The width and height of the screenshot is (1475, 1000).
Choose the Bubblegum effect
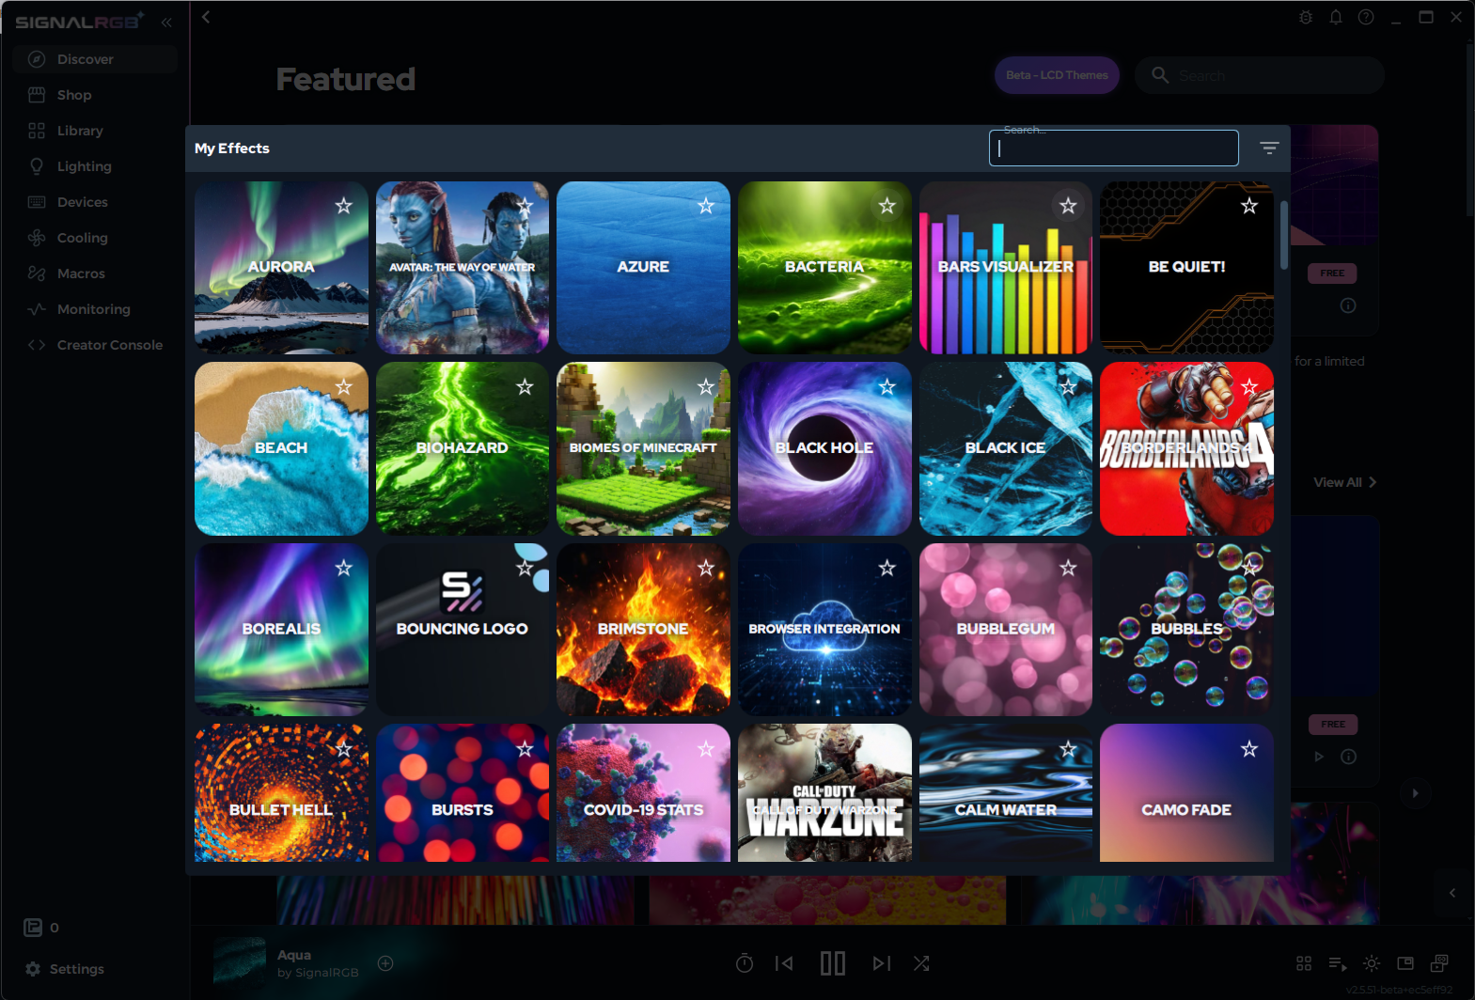coord(1005,630)
